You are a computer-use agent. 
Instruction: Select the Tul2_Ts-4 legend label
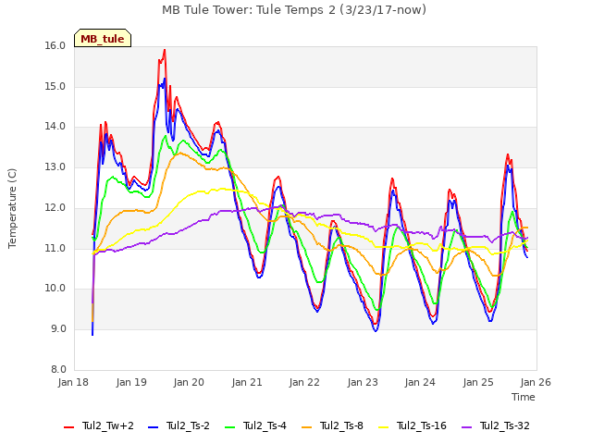[265, 425]
